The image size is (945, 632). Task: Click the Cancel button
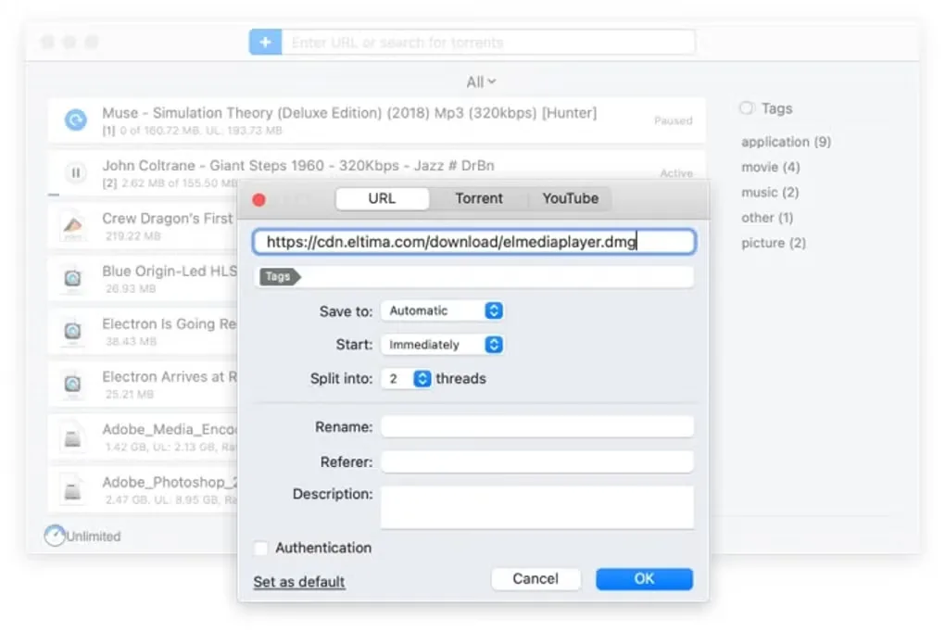[x=535, y=579]
